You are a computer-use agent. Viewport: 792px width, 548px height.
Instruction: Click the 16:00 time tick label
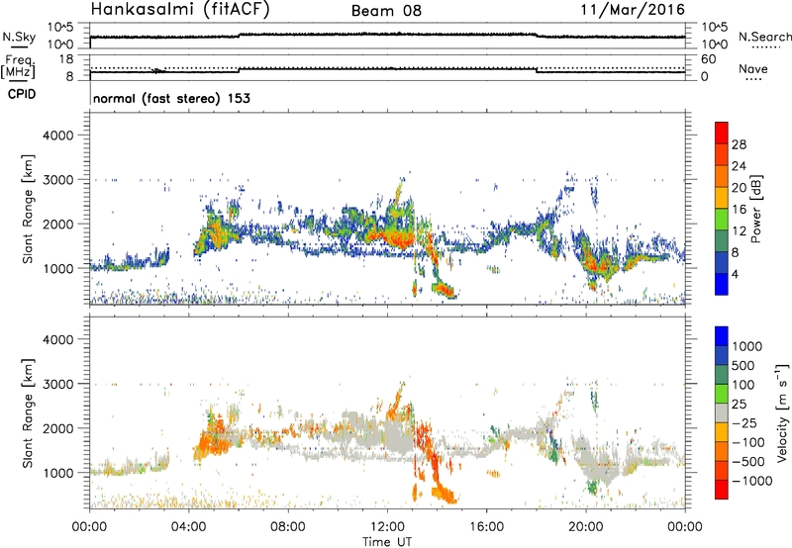486,527
